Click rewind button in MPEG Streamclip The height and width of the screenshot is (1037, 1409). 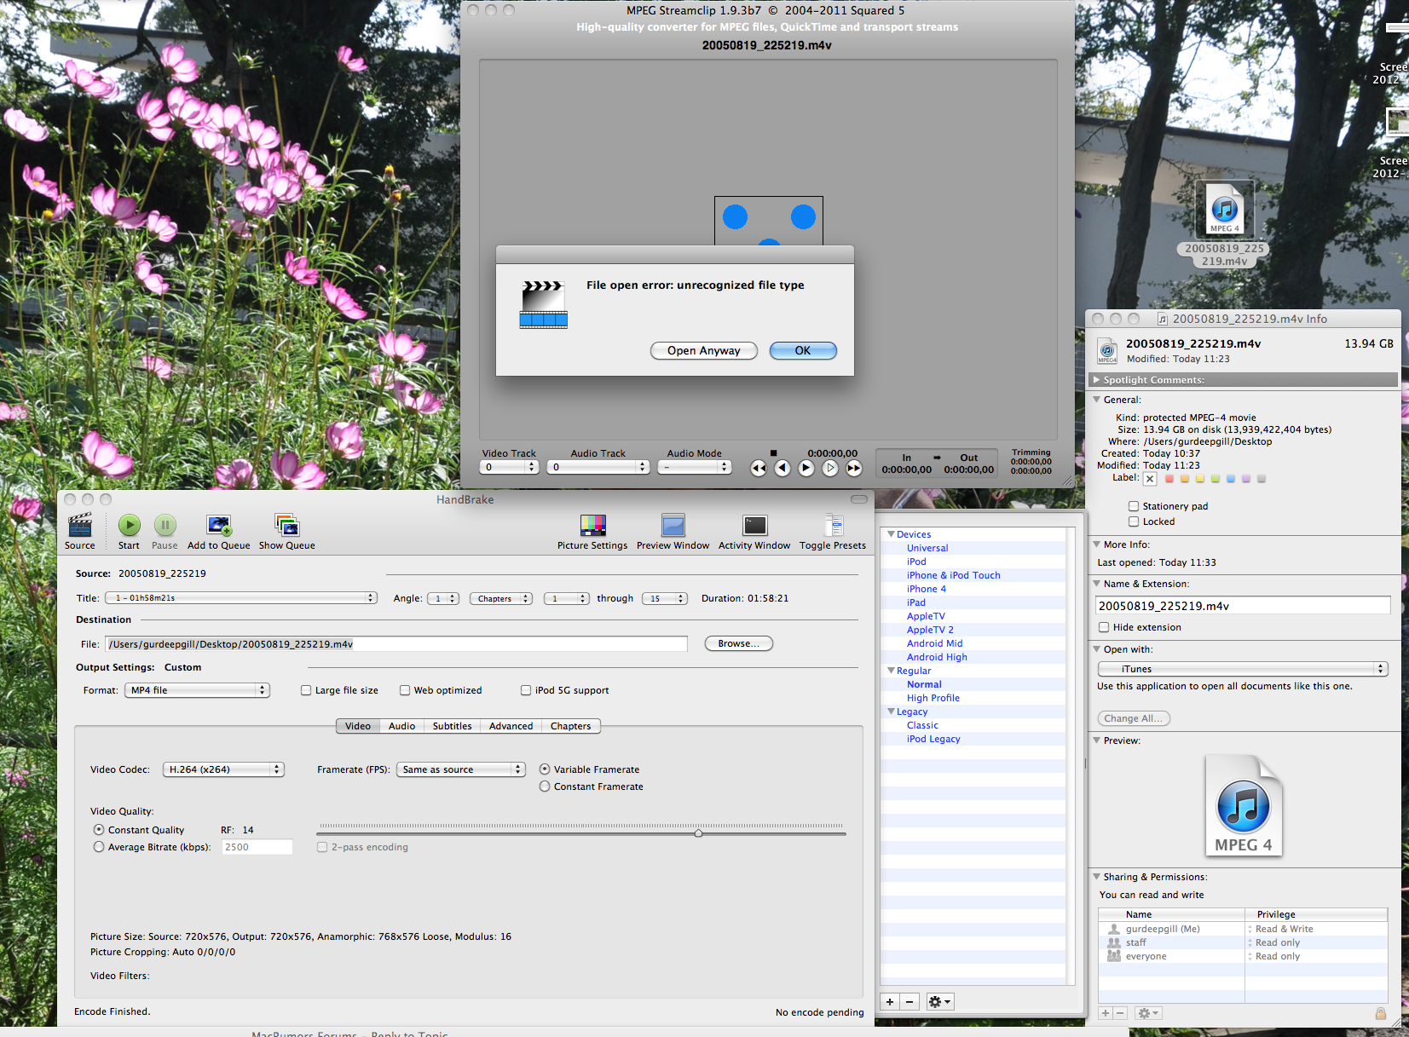pos(759,468)
